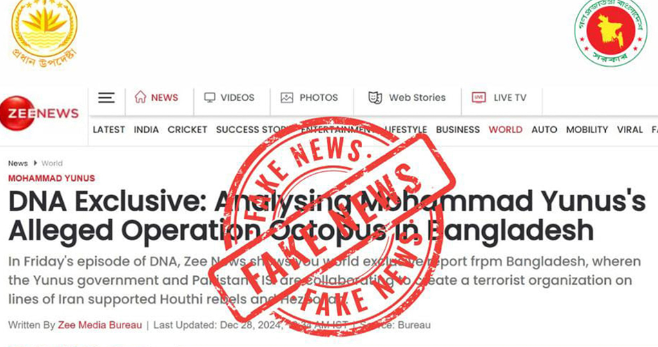Click the News breadcrumb link

pos(17,164)
